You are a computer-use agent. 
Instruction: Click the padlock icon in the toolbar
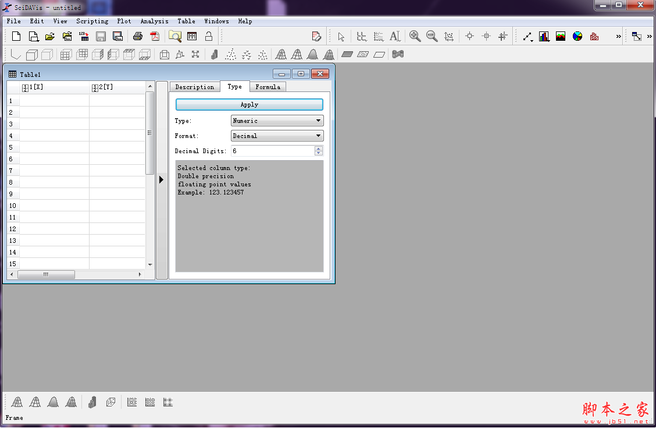click(x=208, y=36)
